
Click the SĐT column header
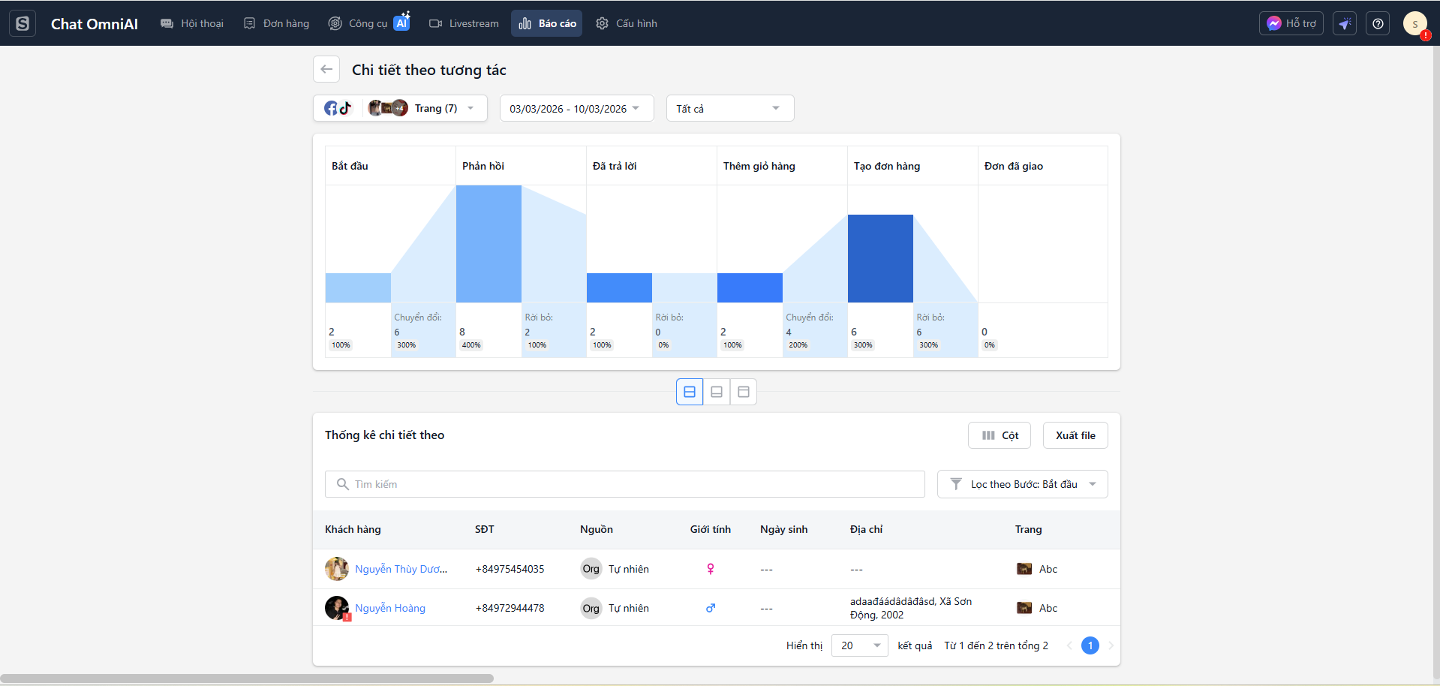pos(485,529)
